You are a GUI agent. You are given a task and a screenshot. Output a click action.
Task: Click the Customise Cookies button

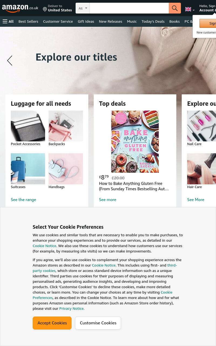tap(98, 323)
